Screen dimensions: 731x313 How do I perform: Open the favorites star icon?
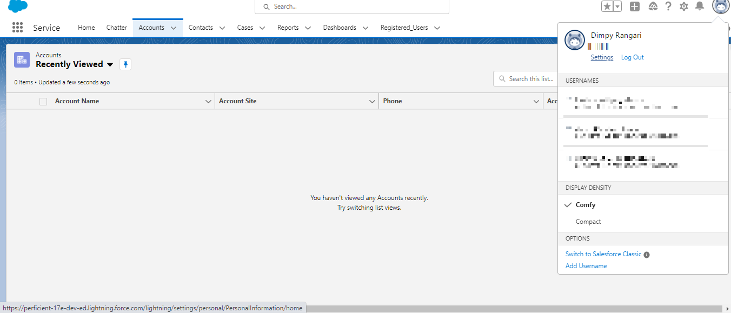click(607, 6)
